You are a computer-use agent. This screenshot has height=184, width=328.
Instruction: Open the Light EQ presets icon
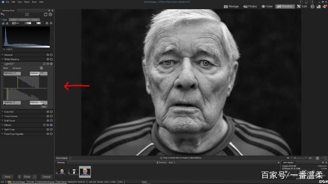tap(45, 63)
